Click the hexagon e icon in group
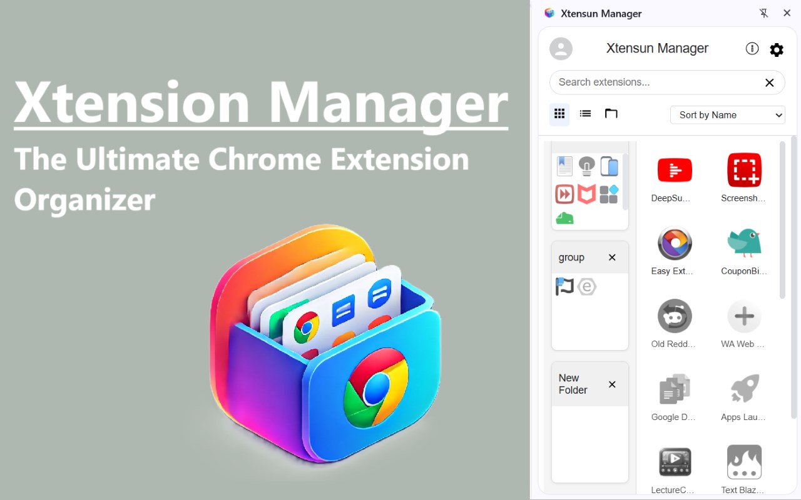801x500 pixels. pyautogui.click(x=587, y=287)
